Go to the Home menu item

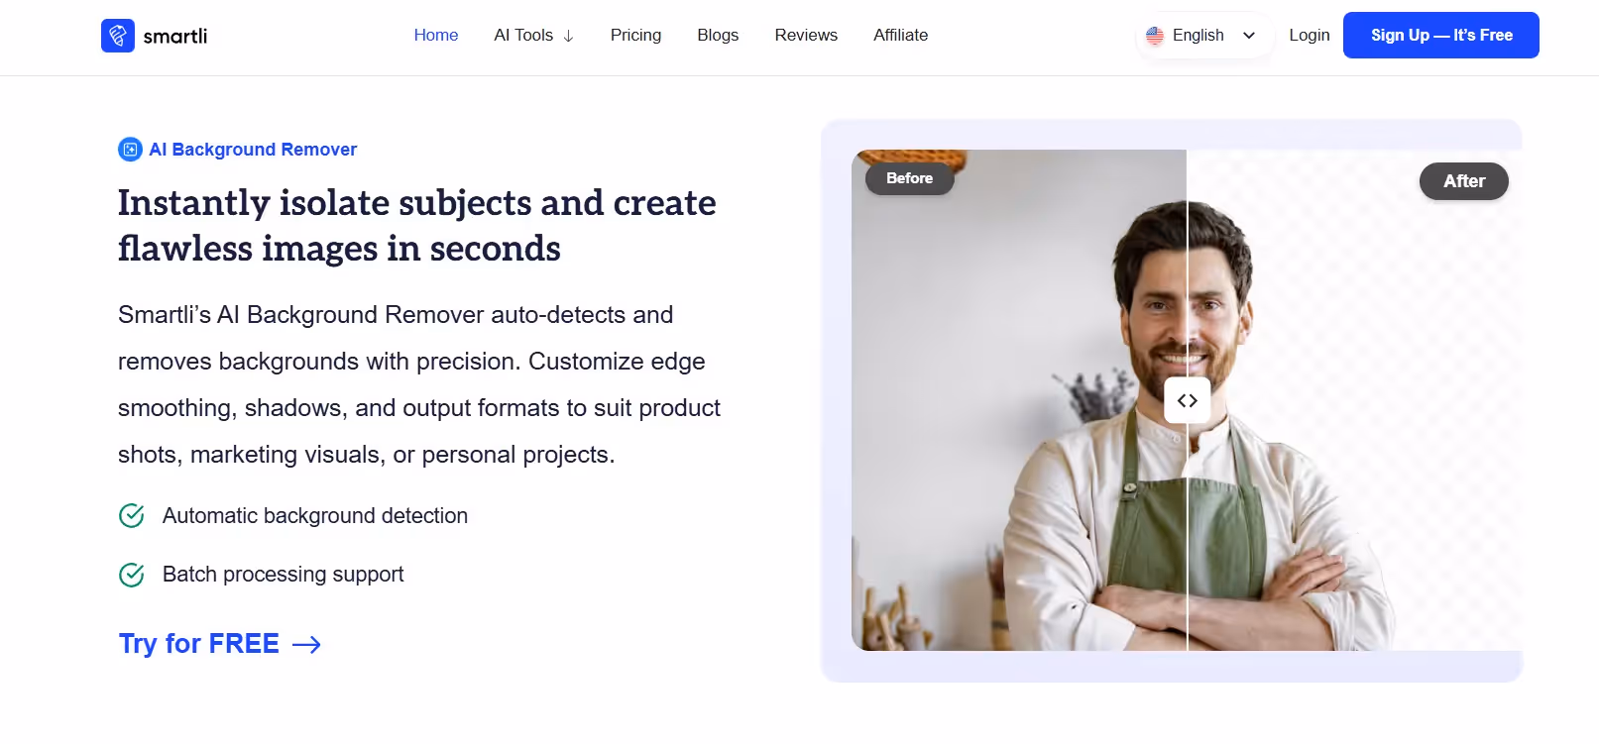pyautogui.click(x=436, y=36)
